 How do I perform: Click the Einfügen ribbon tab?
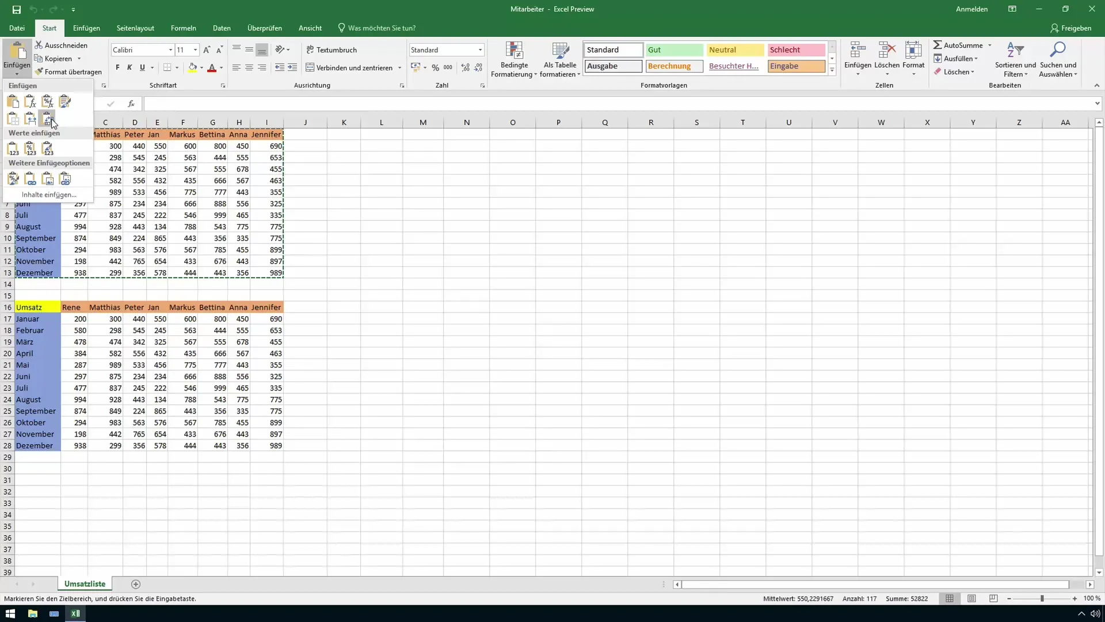[x=86, y=28]
